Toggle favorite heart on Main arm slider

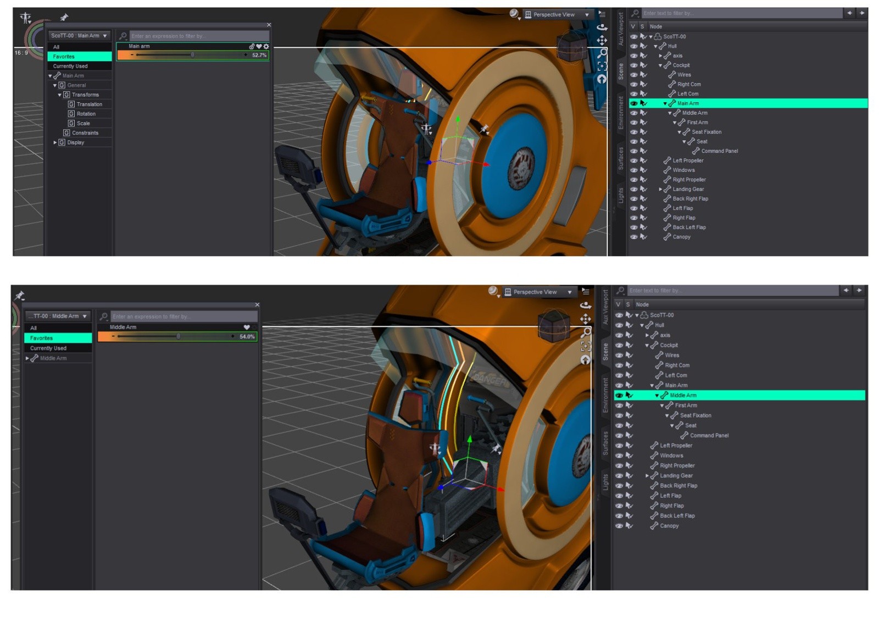pos(259,47)
